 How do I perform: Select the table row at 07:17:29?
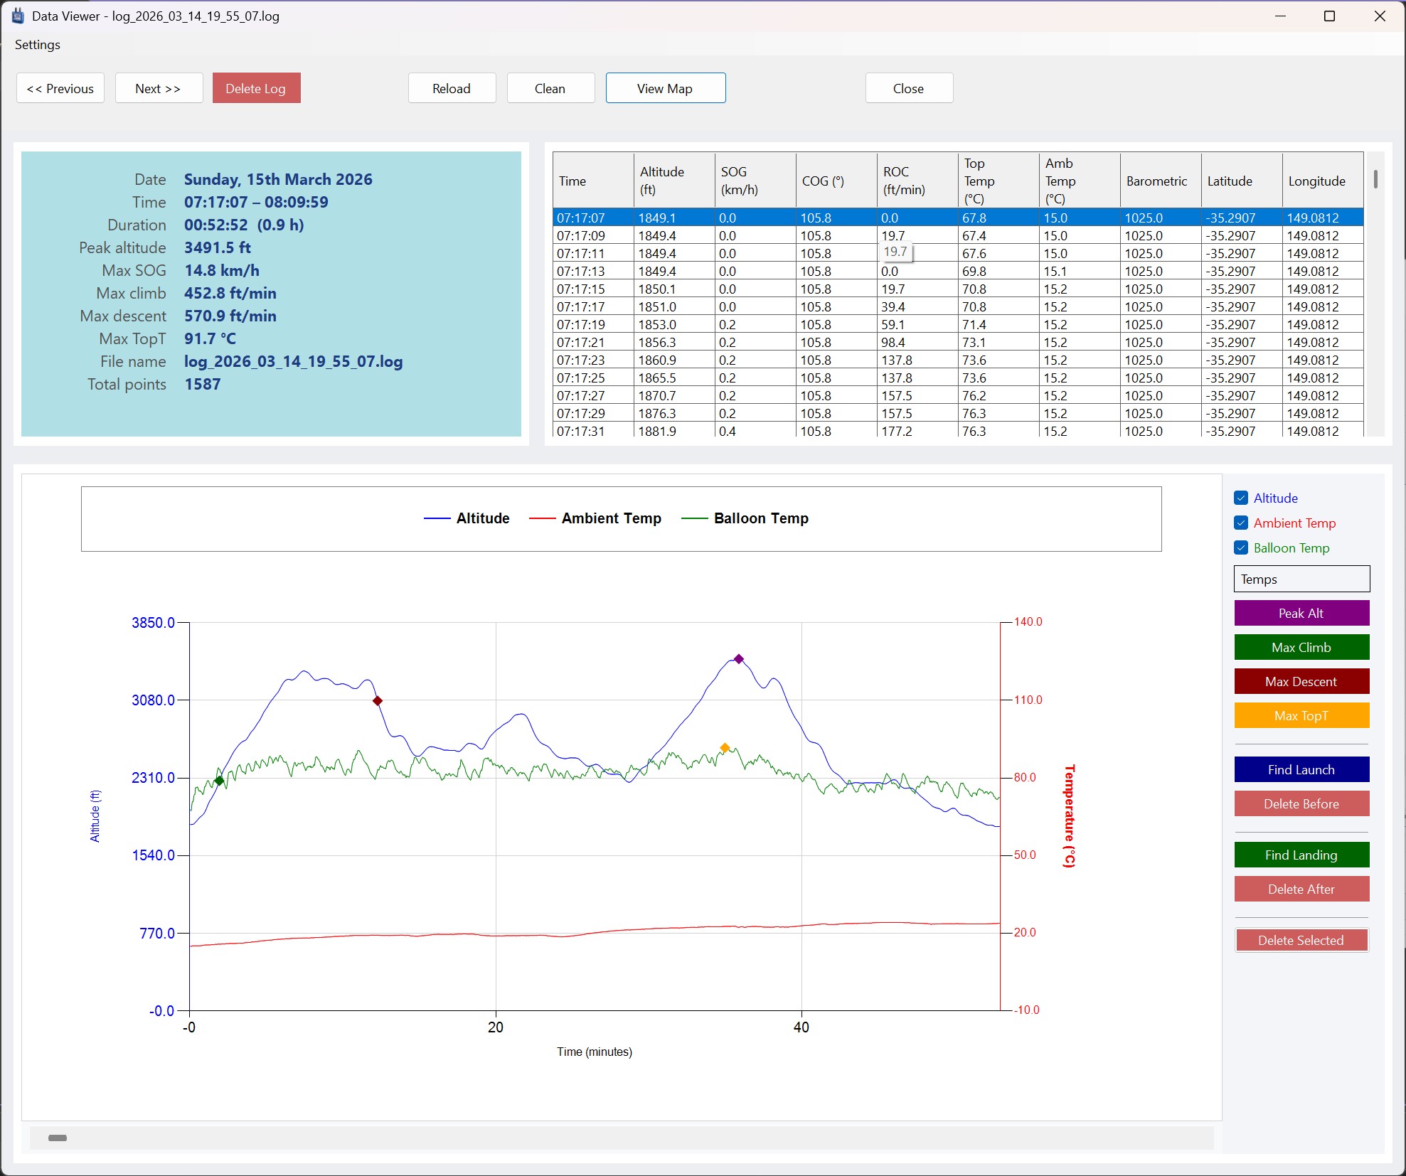958,413
